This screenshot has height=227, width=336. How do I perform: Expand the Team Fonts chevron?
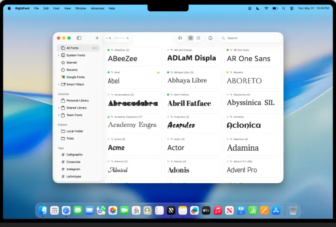(x=59, y=115)
